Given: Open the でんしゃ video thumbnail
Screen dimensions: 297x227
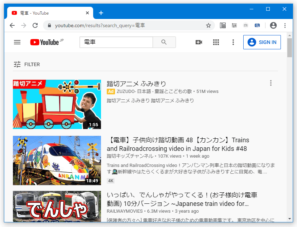Looking at the screenshot, I should pyautogui.click(x=57, y=206).
